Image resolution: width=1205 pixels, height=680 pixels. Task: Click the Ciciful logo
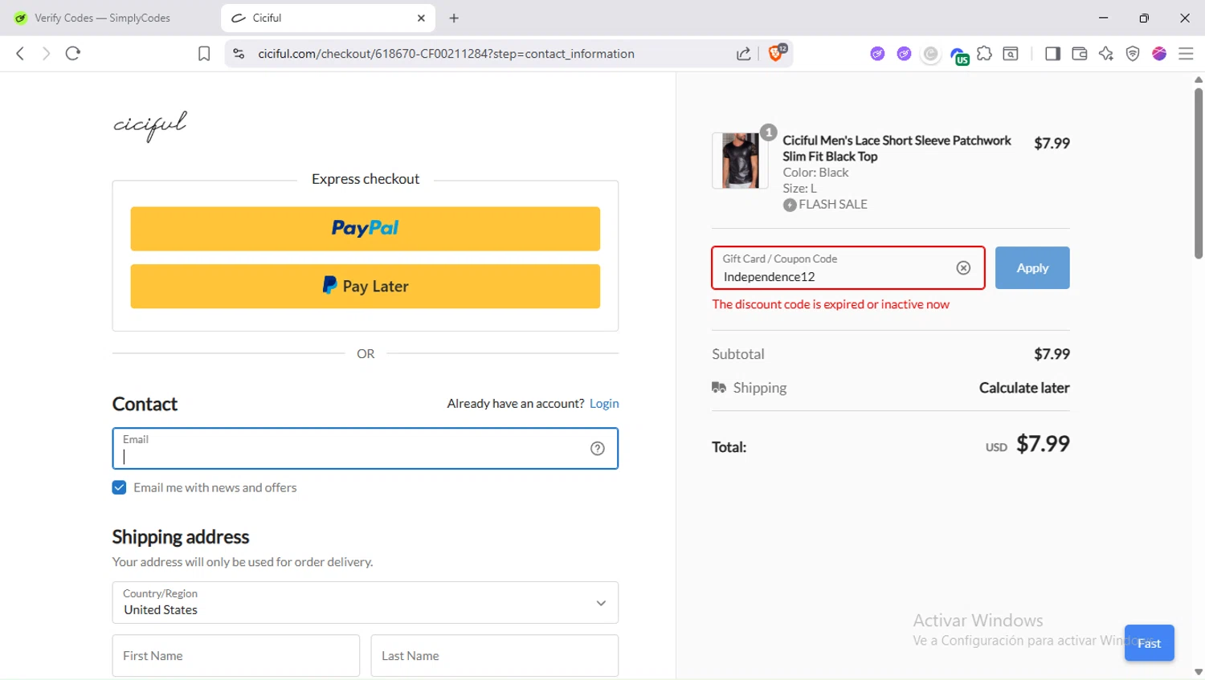(x=150, y=126)
